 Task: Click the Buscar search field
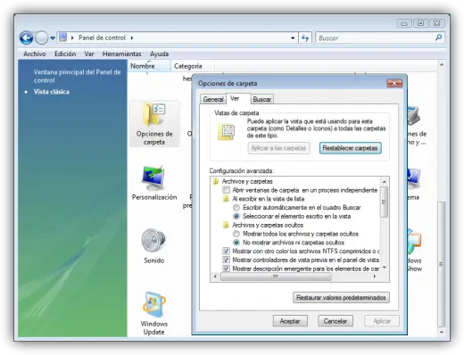tap(376, 38)
